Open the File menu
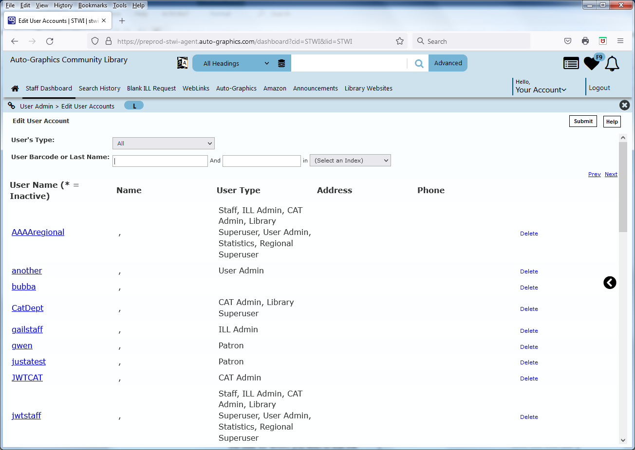 click(x=10, y=5)
